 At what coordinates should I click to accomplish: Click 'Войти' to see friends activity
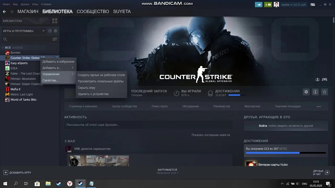point(263,126)
